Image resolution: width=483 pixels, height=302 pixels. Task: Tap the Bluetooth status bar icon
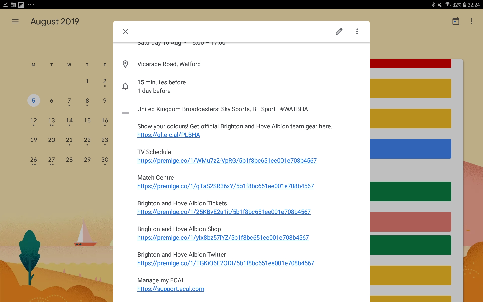pyautogui.click(x=433, y=5)
